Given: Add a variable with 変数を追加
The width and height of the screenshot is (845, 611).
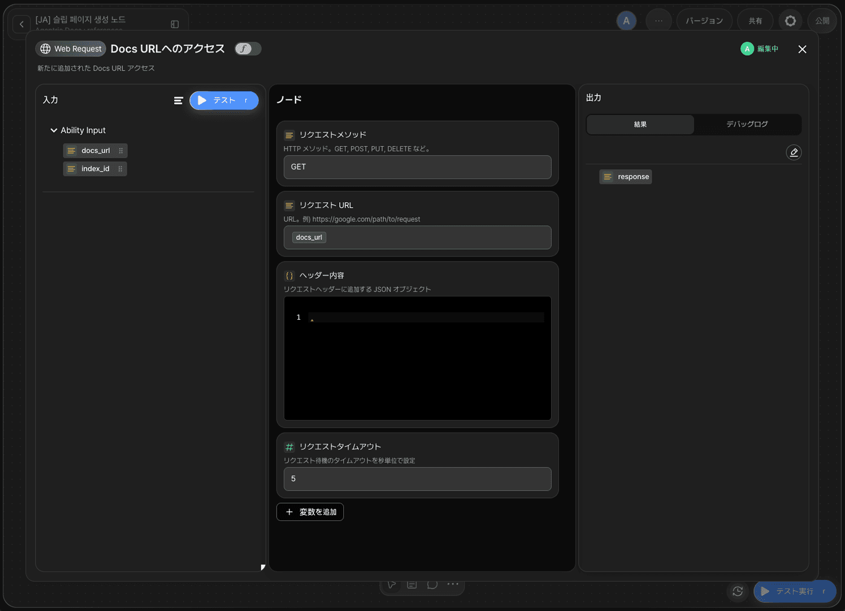Looking at the screenshot, I should pyautogui.click(x=310, y=512).
